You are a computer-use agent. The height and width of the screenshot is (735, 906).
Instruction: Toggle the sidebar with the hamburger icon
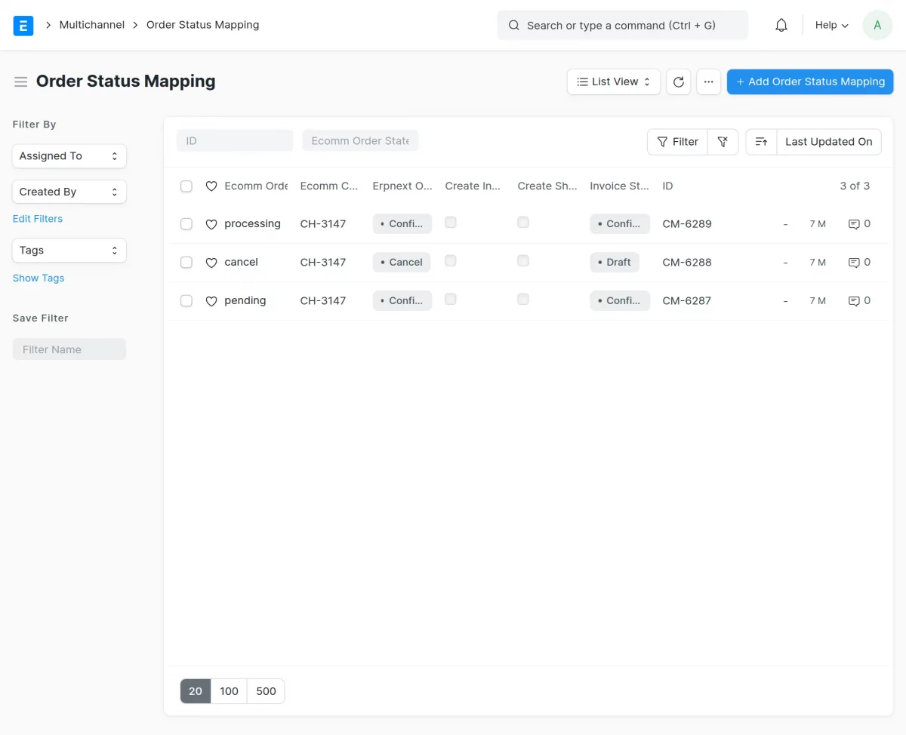pyautogui.click(x=20, y=81)
